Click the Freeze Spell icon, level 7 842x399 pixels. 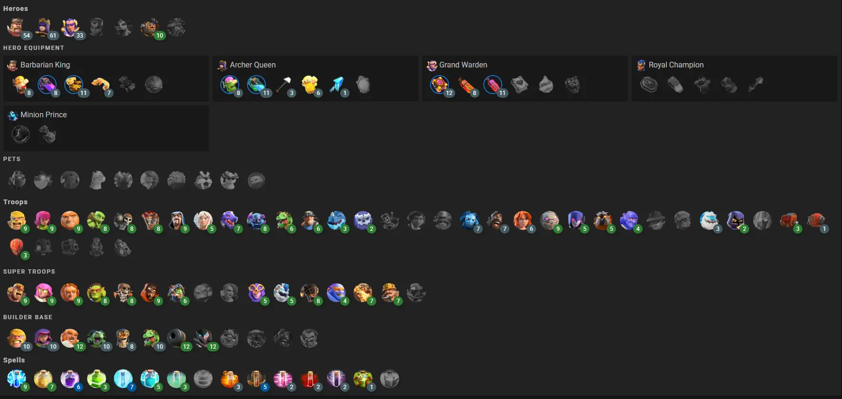(123, 379)
